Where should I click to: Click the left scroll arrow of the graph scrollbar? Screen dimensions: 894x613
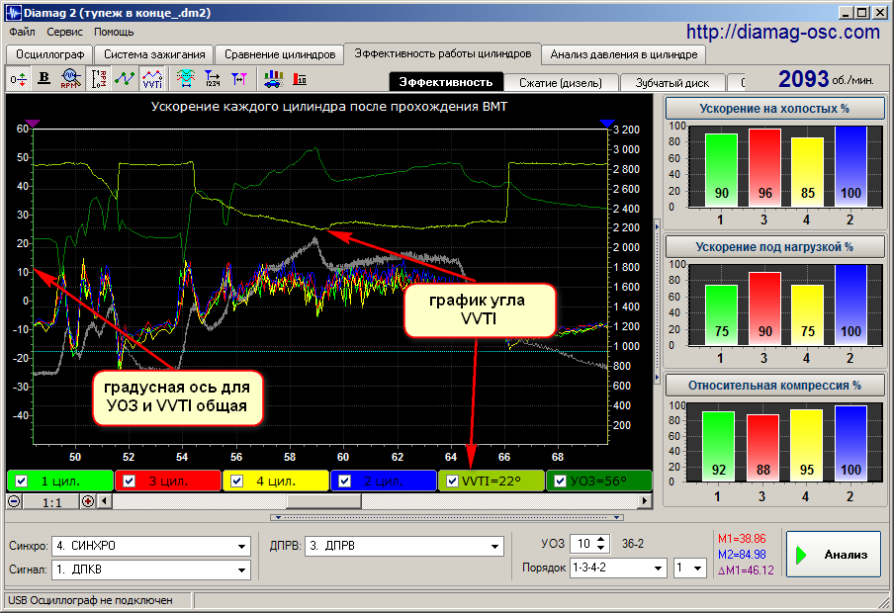point(105,501)
